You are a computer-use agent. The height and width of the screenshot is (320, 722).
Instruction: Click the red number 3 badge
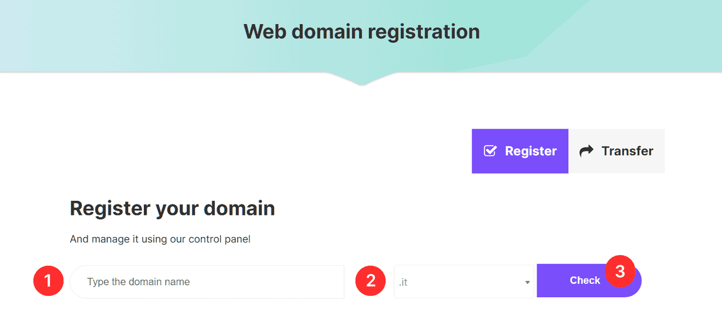(620, 271)
